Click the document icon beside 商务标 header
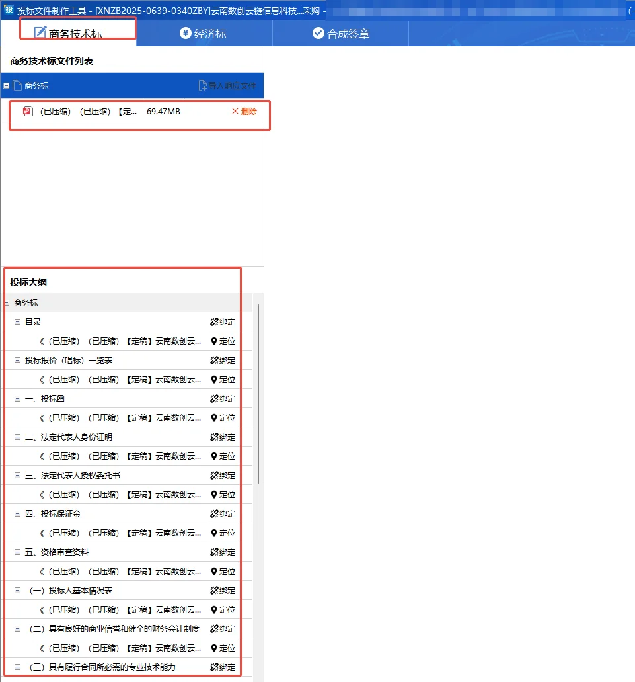Viewport: 635px width, 682px height. click(17, 86)
